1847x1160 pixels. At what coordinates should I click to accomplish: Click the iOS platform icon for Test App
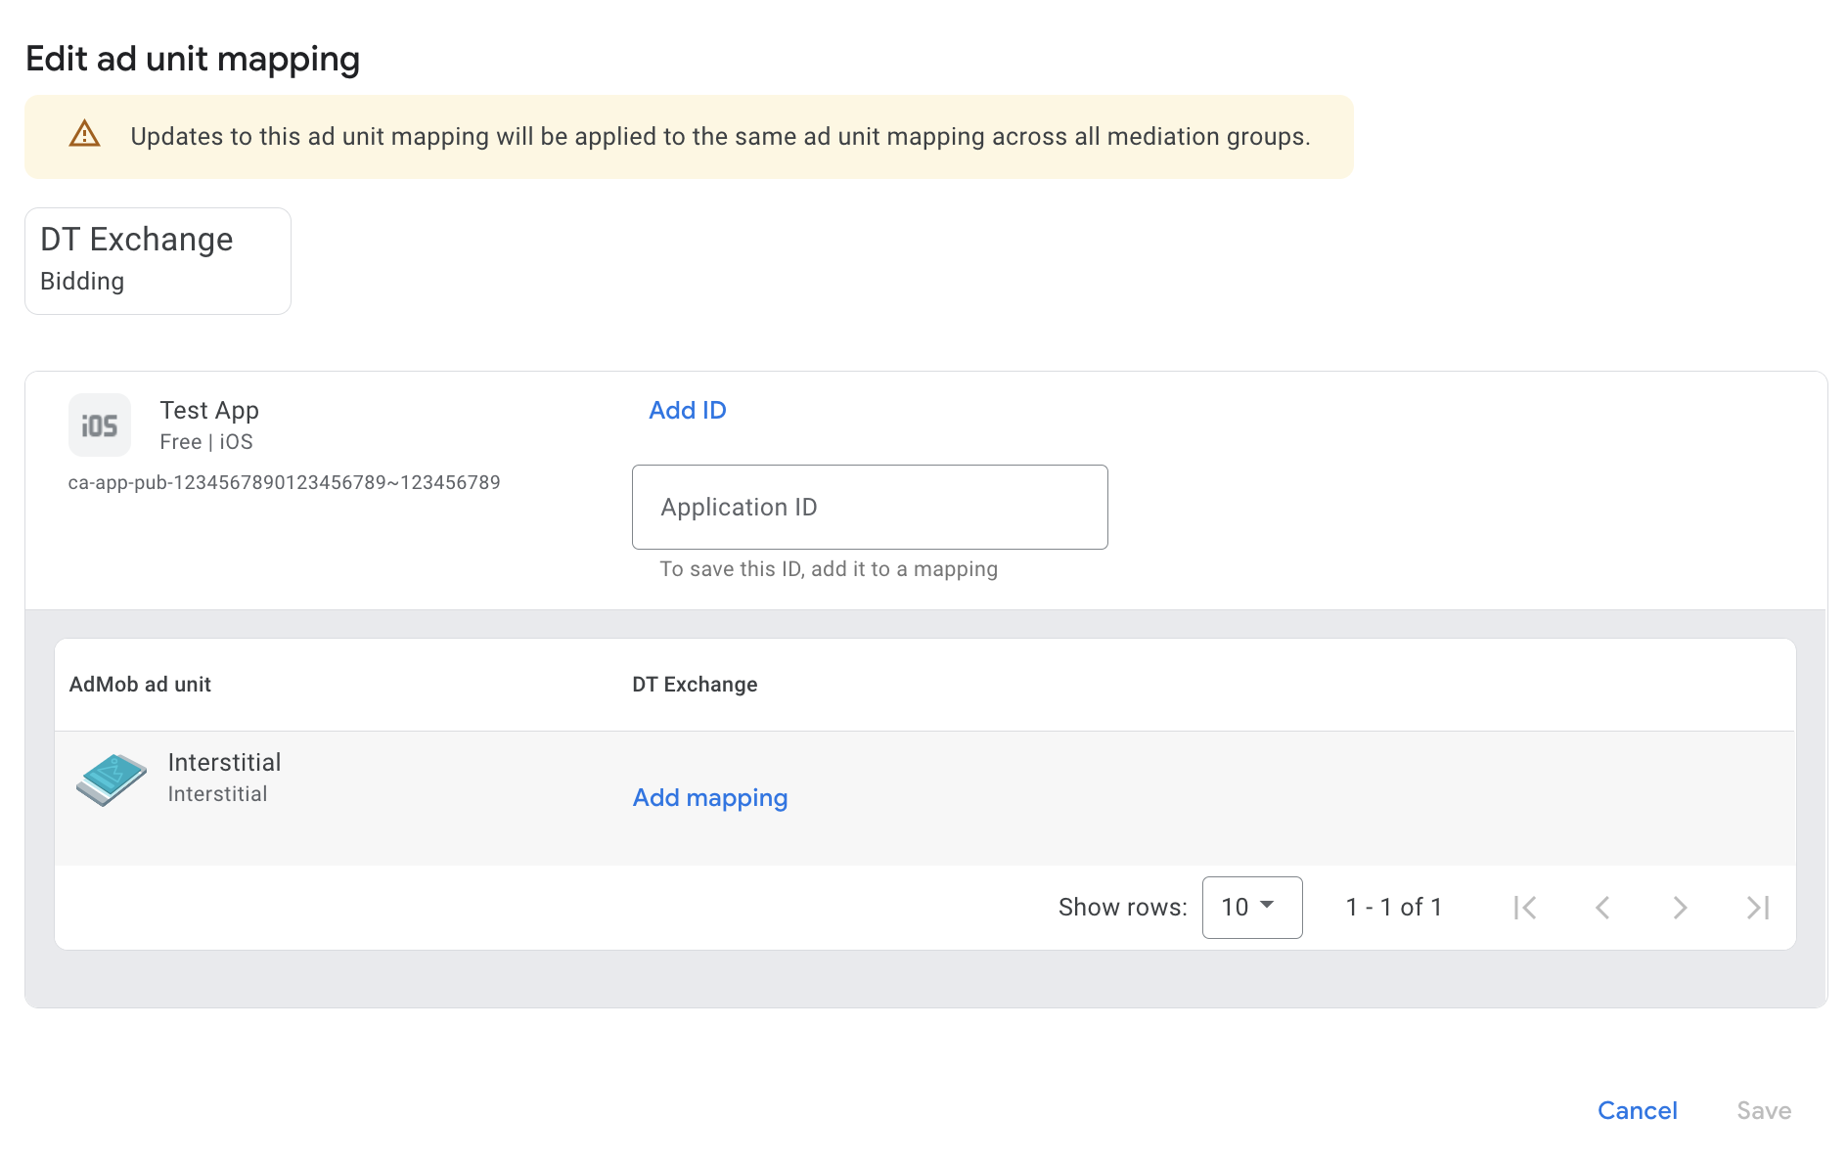pyautogui.click(x=100, y=425)
